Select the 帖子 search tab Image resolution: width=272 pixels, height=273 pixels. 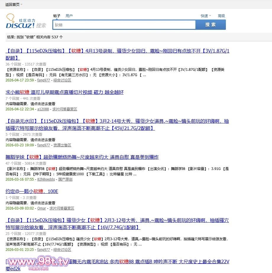tap(57, 16)
